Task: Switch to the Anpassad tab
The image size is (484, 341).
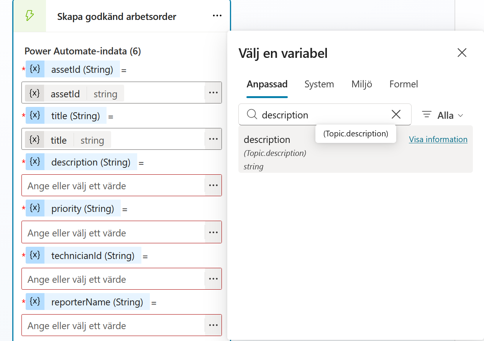Action: [x=267, y=84]
